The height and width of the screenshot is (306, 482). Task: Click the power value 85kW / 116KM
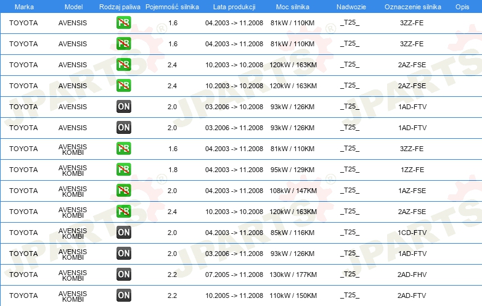pos(292,233)
